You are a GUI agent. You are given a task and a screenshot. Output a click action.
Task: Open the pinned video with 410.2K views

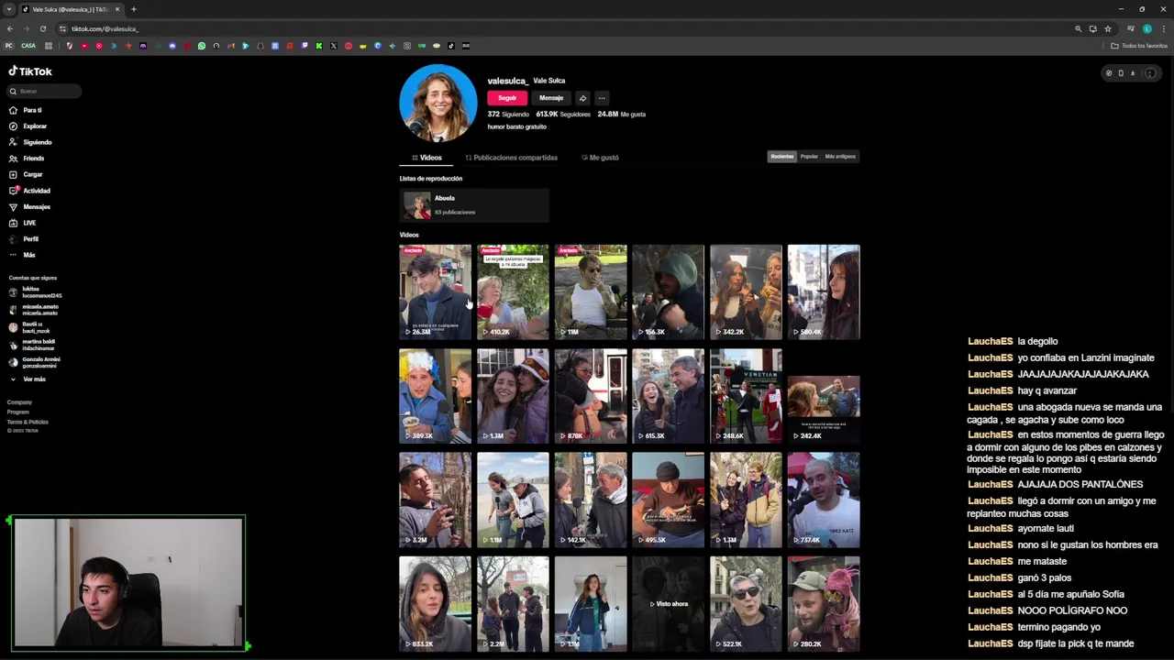click(513, 291)
